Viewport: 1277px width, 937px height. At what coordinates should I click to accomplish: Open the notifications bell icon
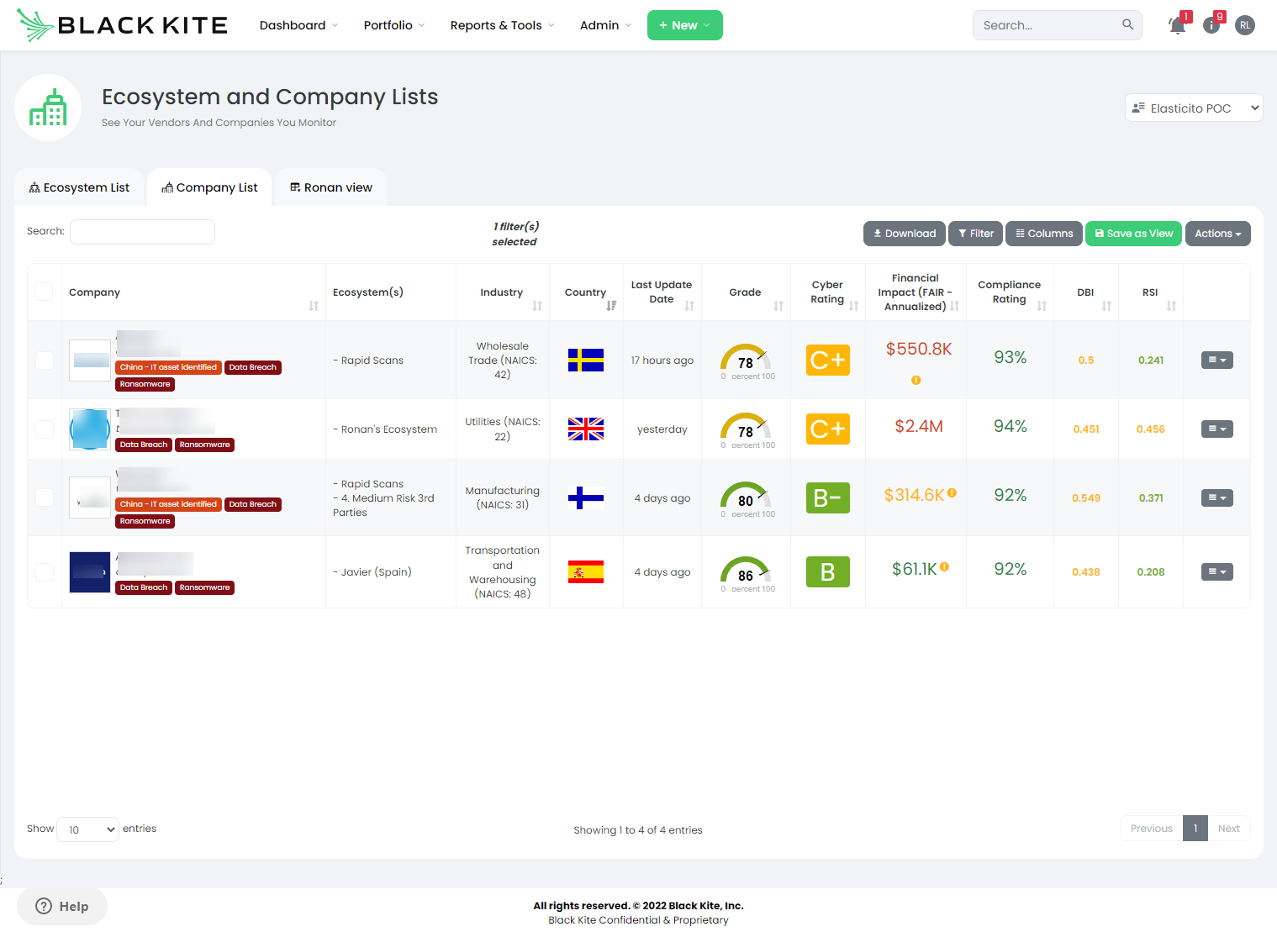click(1178, 25)
